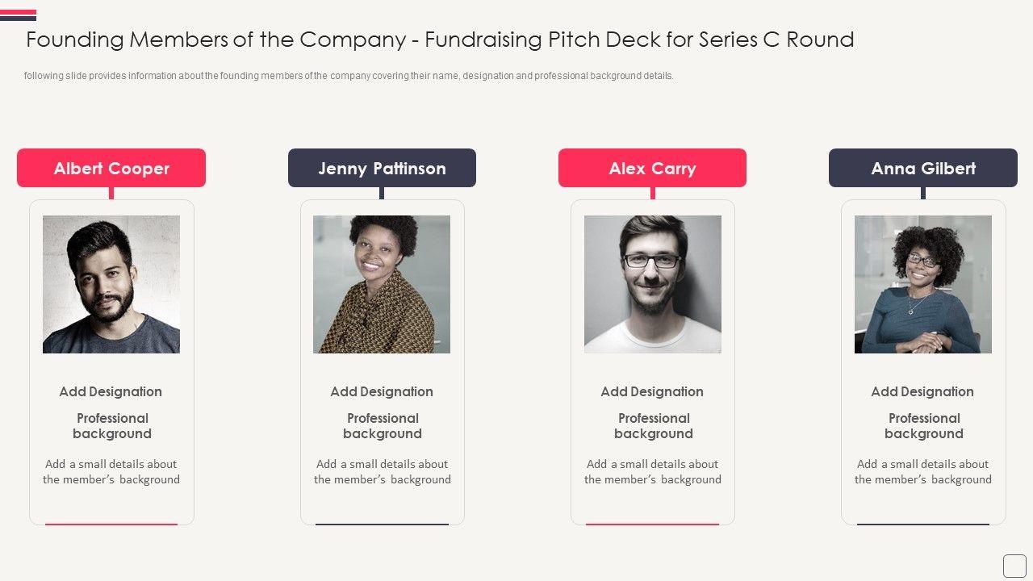The image size is (1033, 581).
Task: Click Anna Gilbert's portrait photo
Action: click(x=923, y=284)
